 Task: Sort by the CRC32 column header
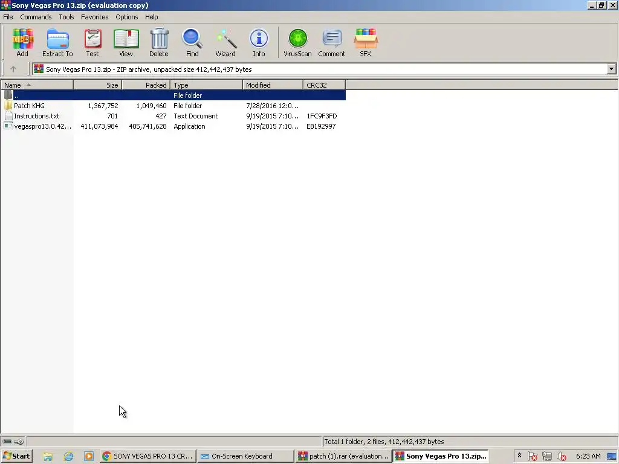point(325,85)
